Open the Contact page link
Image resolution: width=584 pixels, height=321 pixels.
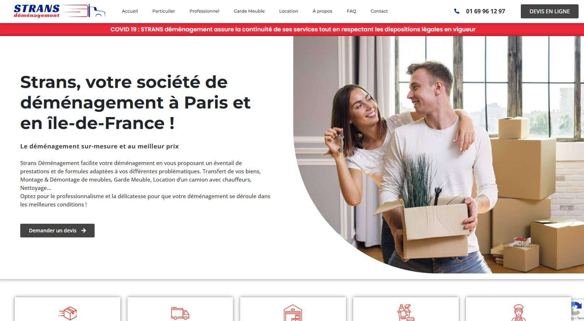tap(379, 11)
